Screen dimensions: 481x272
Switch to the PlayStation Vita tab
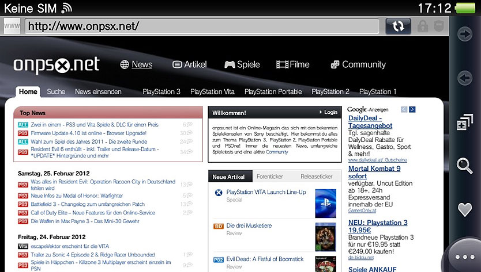tap(212, 91)
